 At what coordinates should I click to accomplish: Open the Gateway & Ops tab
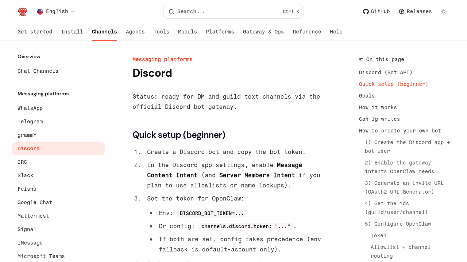[x=263, y=32]
